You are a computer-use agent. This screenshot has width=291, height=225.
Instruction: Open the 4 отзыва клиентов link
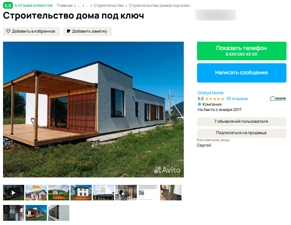(x=34, y=6)
